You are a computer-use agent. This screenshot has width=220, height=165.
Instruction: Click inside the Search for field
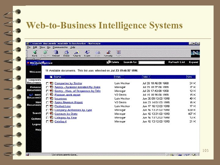click(152, 62)
